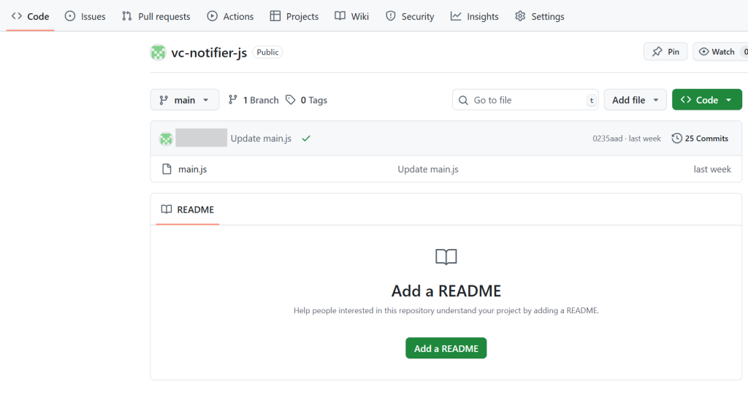Open the Pull requests tab
This screenshot has width=748, height=403.
click(156, 16)
